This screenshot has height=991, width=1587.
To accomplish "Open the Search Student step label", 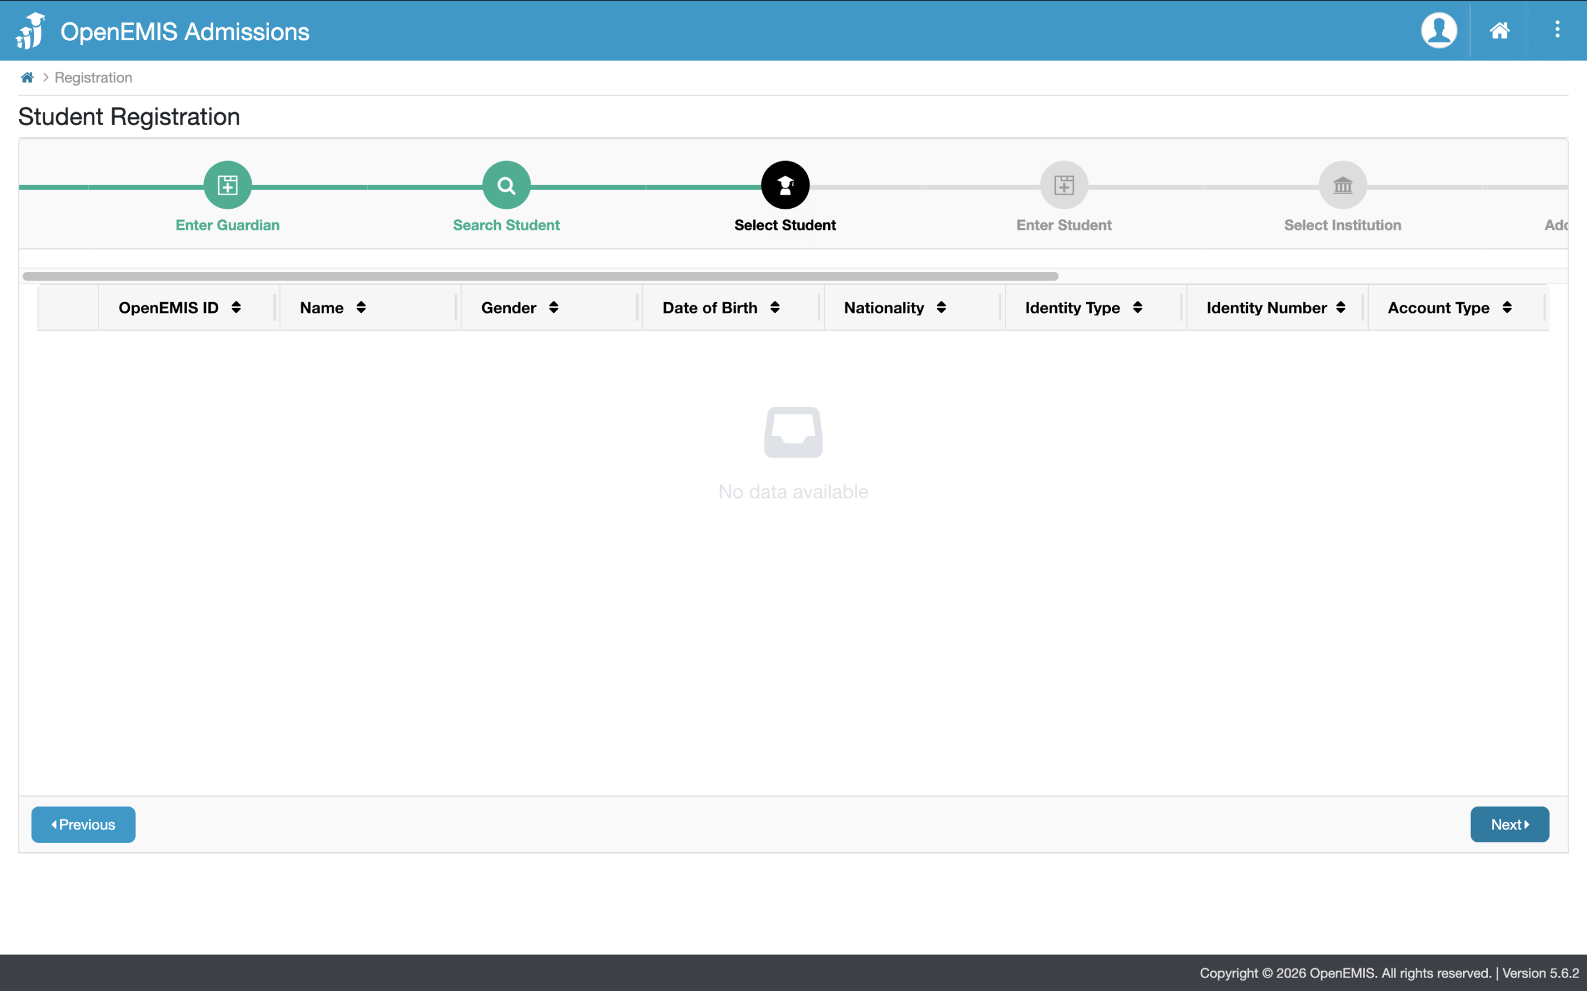I will point(506,225).
